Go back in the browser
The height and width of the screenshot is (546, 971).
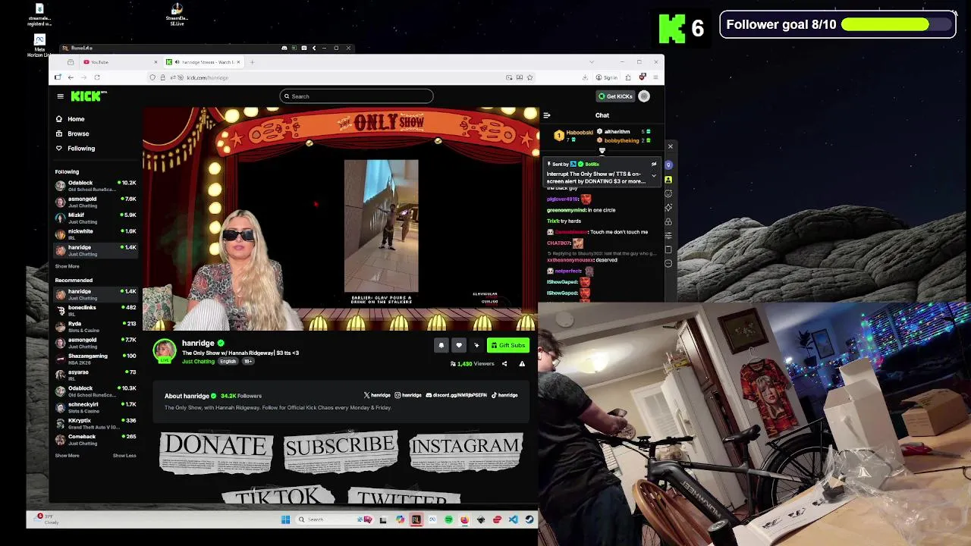pos(71,77)
